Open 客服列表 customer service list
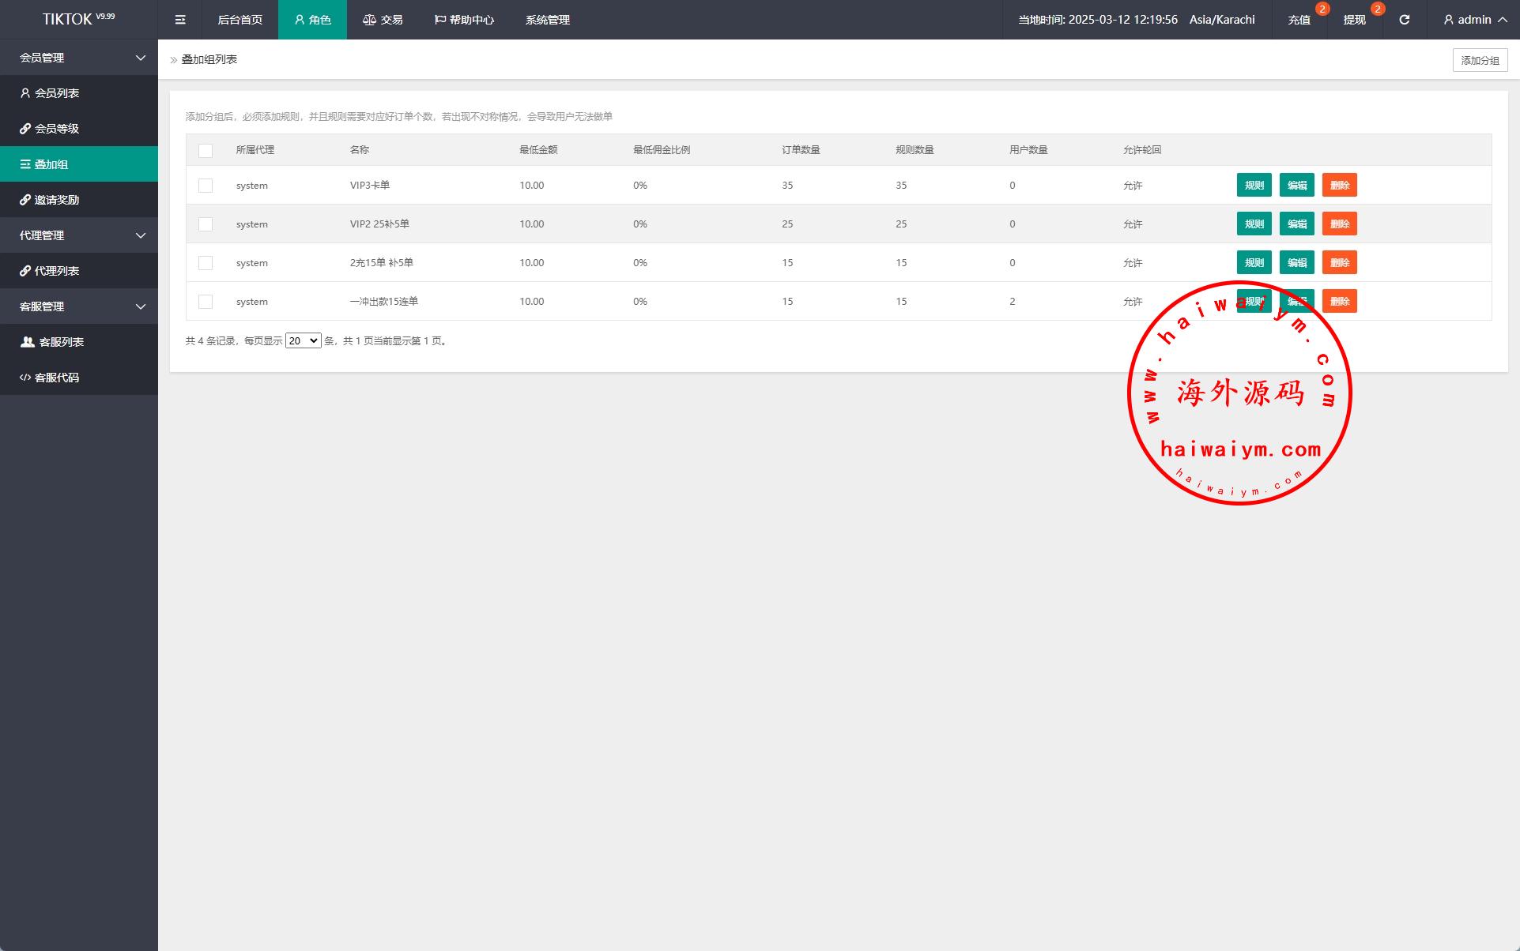The width and height of the screenshot is (1520, 951). click(61, 342)
